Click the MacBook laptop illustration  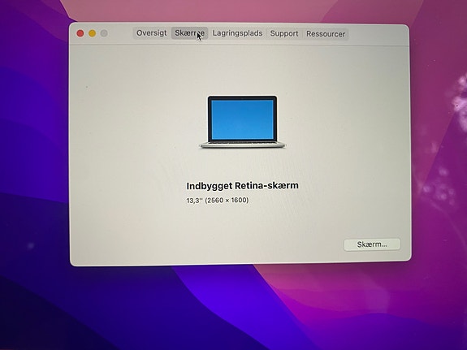[x=243, y=122]
